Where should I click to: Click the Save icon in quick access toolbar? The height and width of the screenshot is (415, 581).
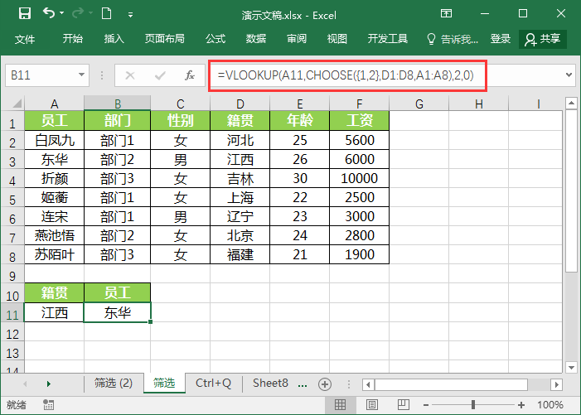click(x=24, y=13)
